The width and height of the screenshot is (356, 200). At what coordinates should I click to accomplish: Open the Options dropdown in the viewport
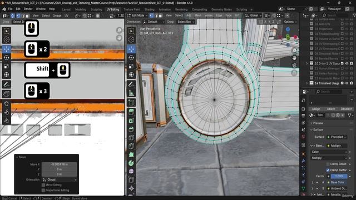[290, 22]
